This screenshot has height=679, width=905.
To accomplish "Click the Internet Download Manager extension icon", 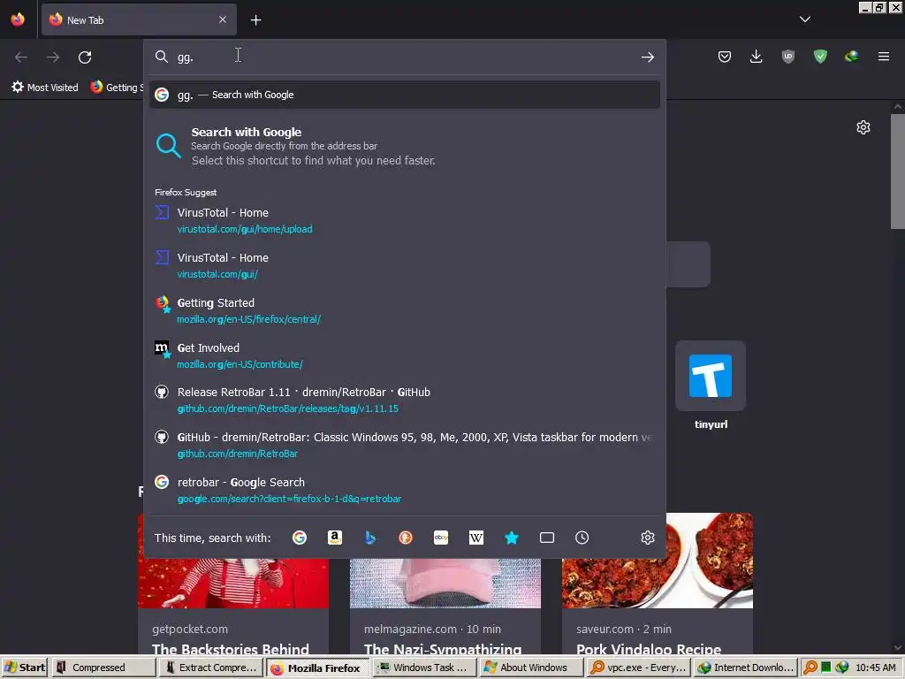I will (852, 57).
